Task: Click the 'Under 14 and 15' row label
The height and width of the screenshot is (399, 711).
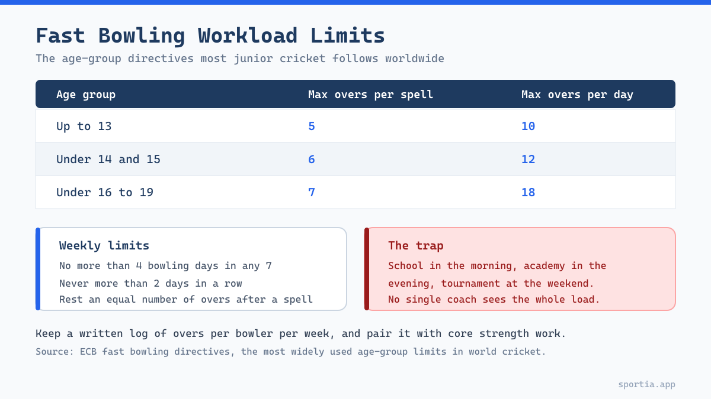Action: tap(108, 159)
